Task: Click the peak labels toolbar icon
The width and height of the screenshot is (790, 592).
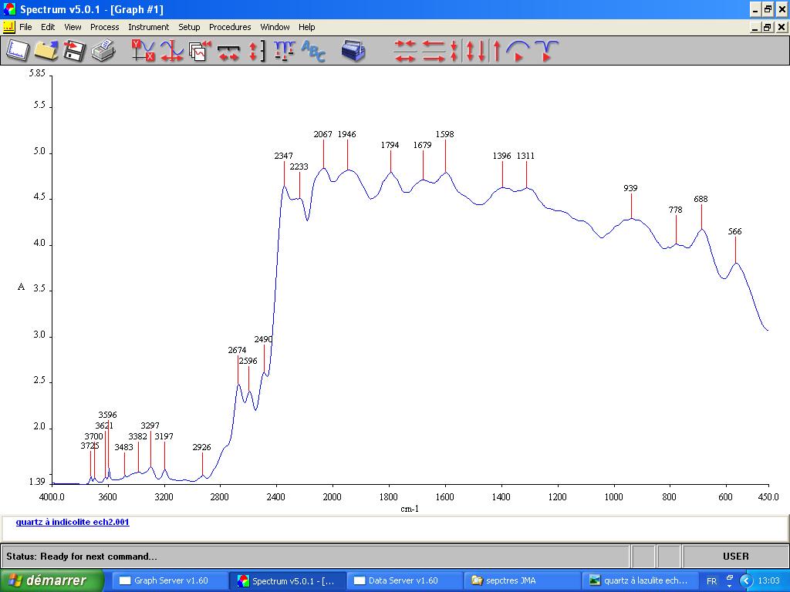Action: click(284, 51)
